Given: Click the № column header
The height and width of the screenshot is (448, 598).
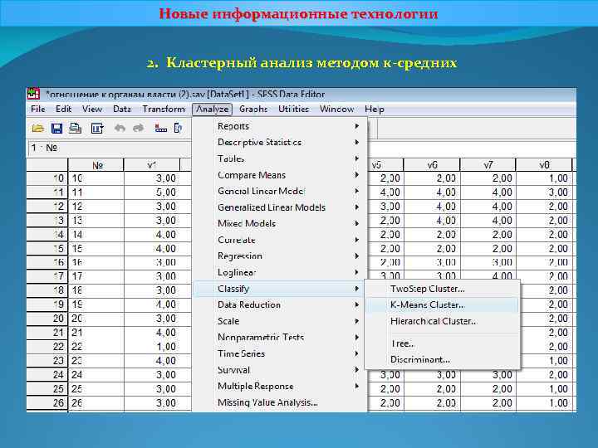Looking at the screenshot, I should pos(96,165).
